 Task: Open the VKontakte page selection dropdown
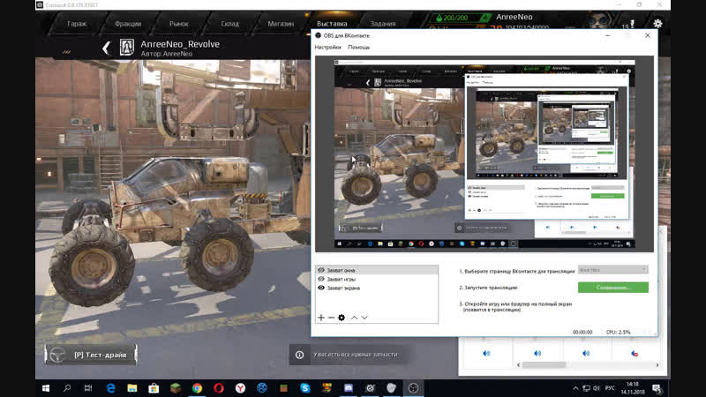pyautogui.click(x=612, y=270)
